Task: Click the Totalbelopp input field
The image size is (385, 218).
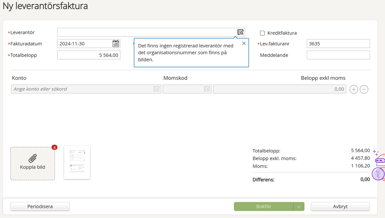Action: click(x=89, y=55)
